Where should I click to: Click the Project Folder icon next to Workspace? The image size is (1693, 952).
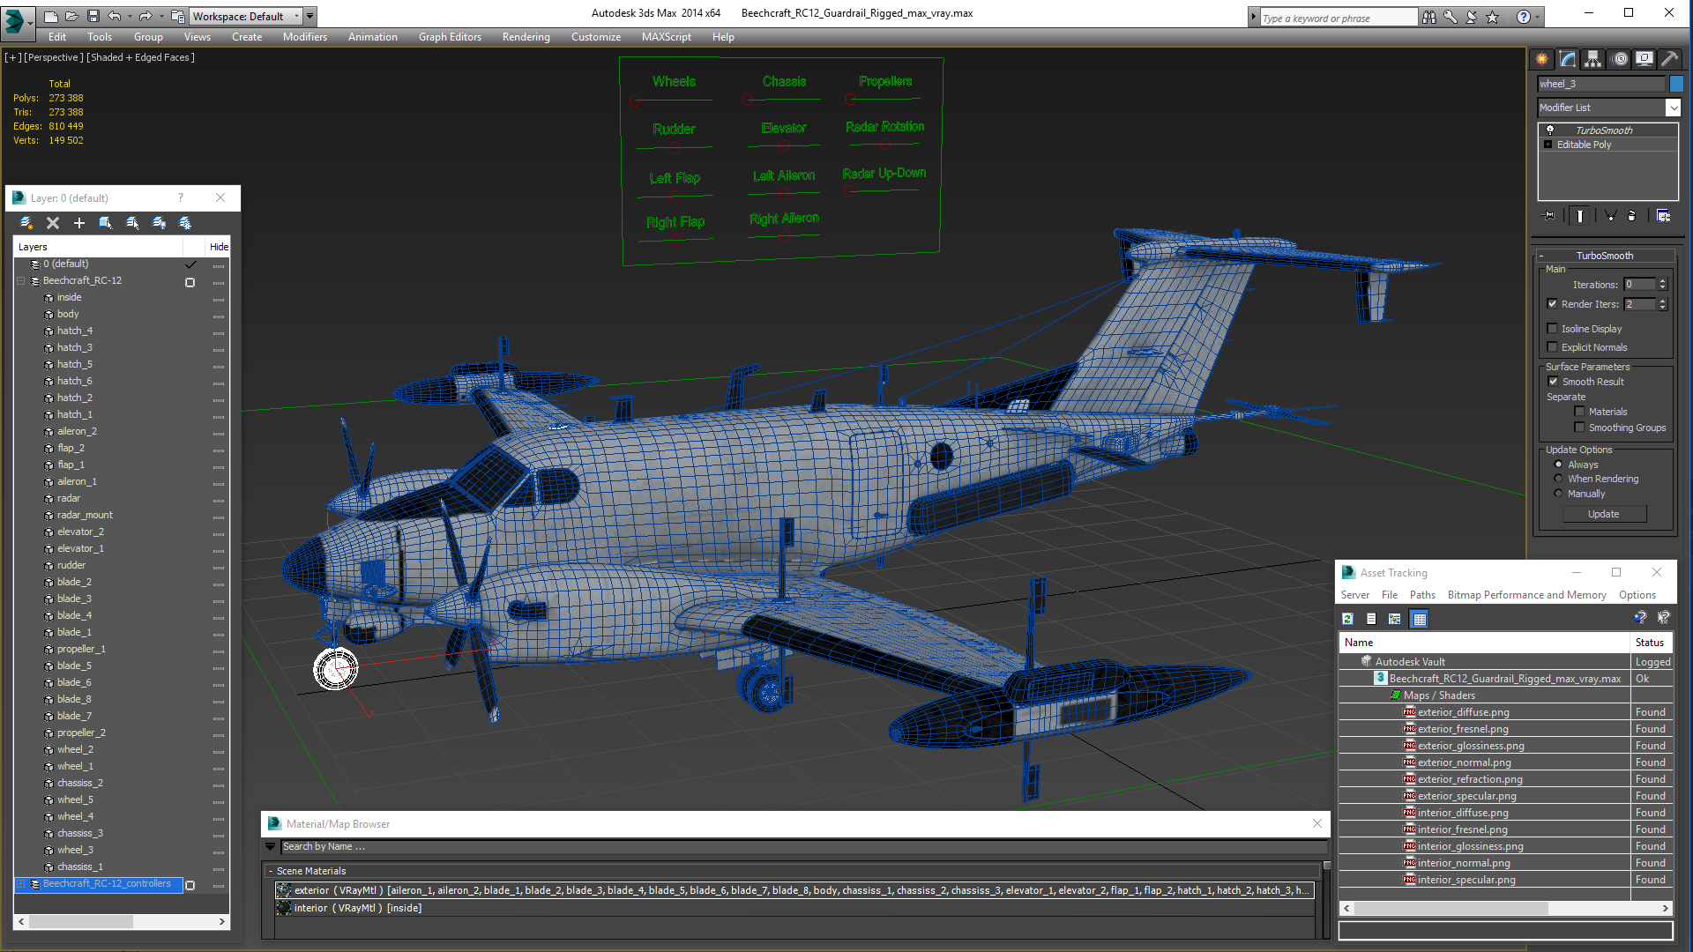178,16
